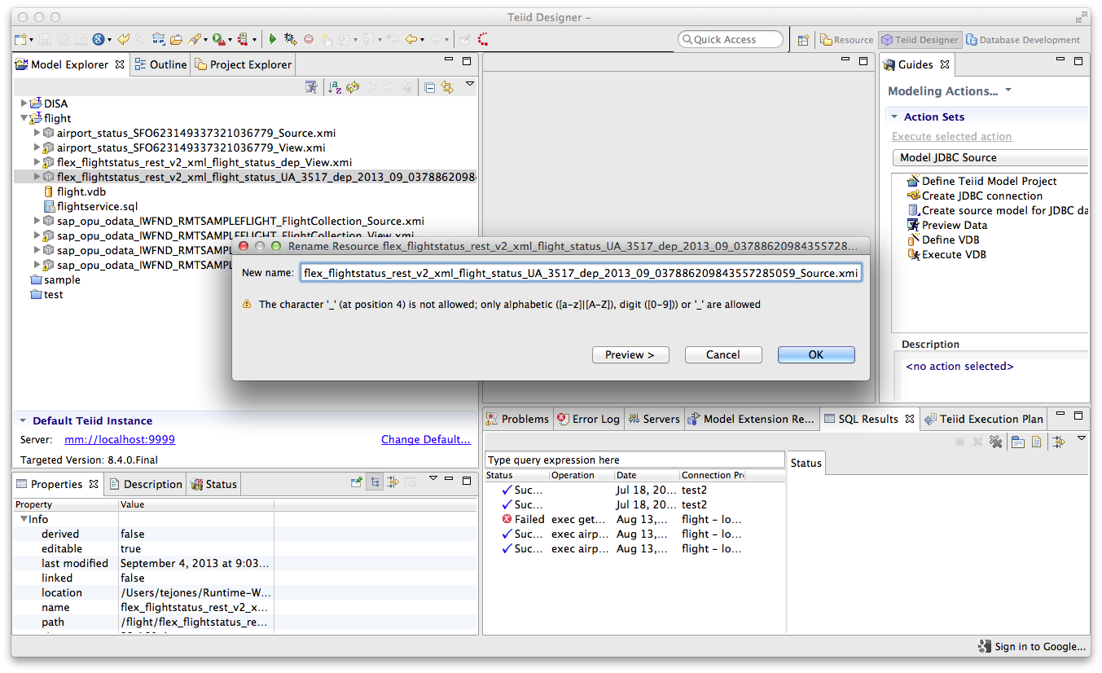
Task: Open Modeling Actions dropdown menu
Action: tap(1008, 90)
